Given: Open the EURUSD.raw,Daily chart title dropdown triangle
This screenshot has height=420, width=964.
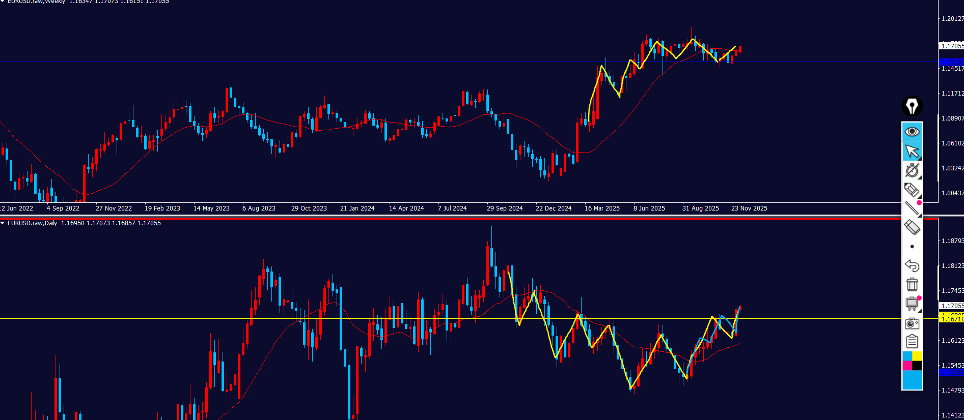Looking at the screenshot, I should [3, 223].
